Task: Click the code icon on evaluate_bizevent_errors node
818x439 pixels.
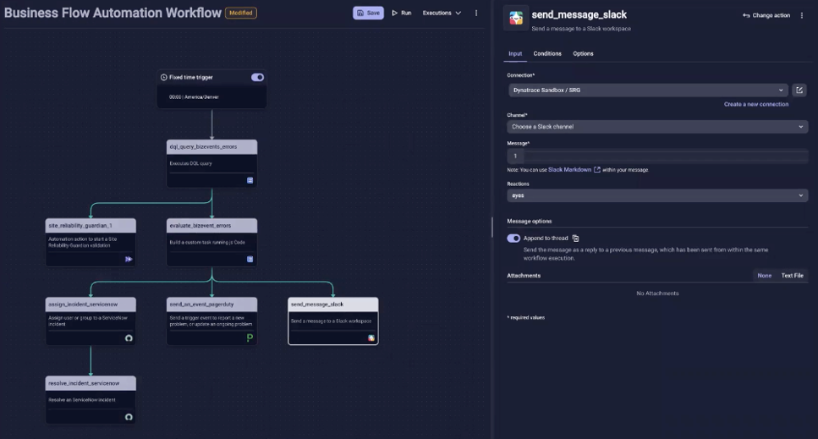Action: pyautogui.click(x=250, y=259)
